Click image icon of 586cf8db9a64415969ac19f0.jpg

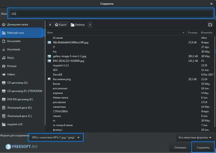pyautogui.click(x=49, y=42)
